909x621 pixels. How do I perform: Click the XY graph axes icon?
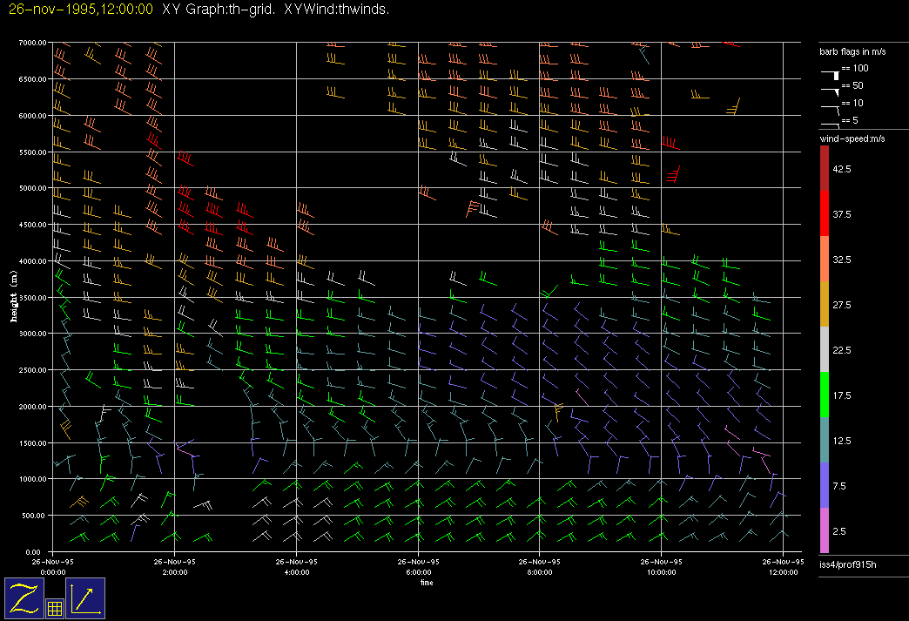pyautogui.click(x=85, y=597)
